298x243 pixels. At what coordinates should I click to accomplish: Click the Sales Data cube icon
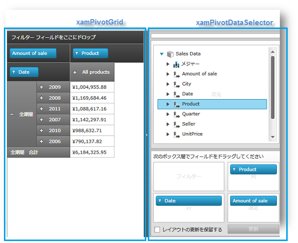tap(170, 54)
